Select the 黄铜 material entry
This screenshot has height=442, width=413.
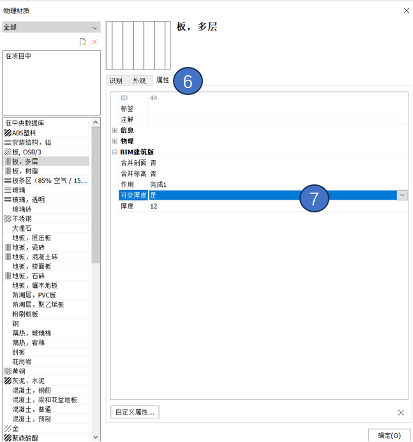tap(20, 371)
